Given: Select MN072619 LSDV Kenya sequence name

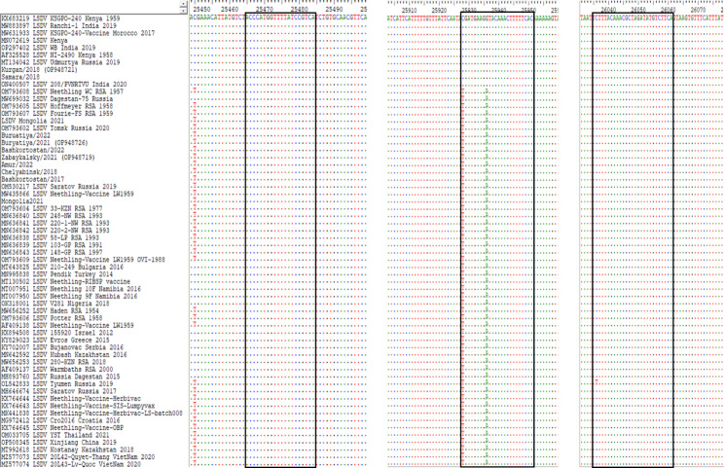Looking at the screenshot, I should [36, 38].
